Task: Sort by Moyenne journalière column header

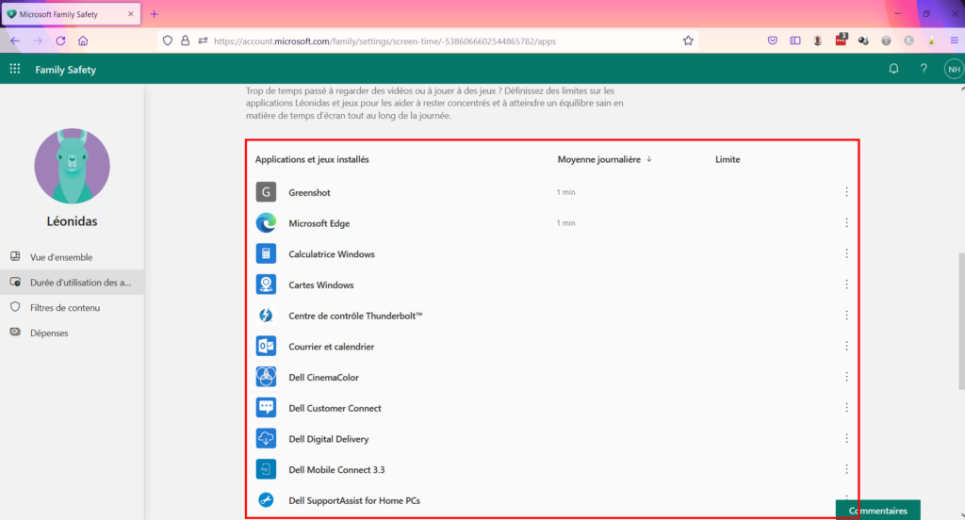Action: (604, 159)
